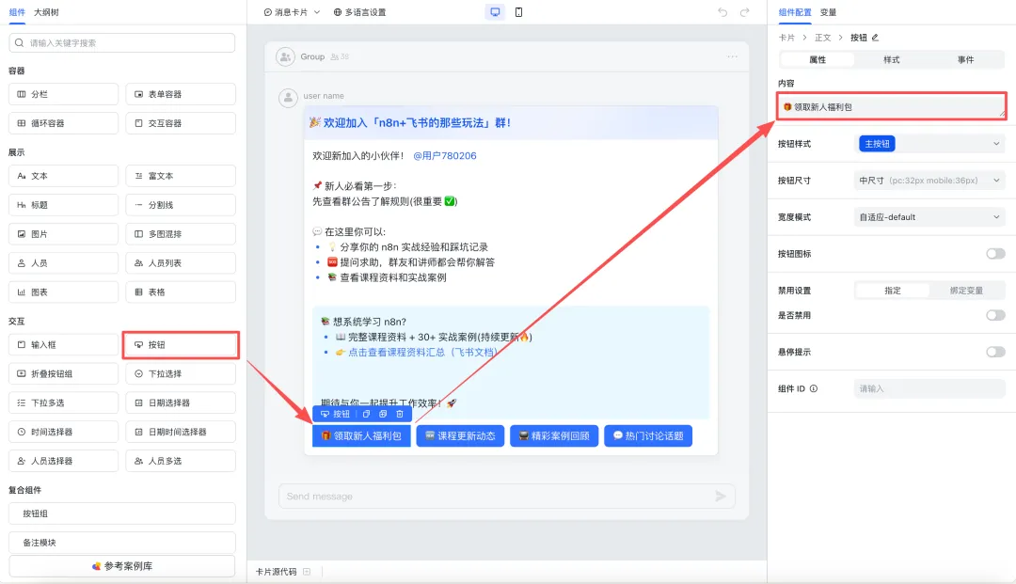
Task: Open the 消息卡片 dropdown
Action: [292, 12]
